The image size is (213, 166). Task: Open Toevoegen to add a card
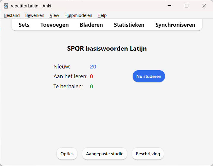[x=55, y=25]
